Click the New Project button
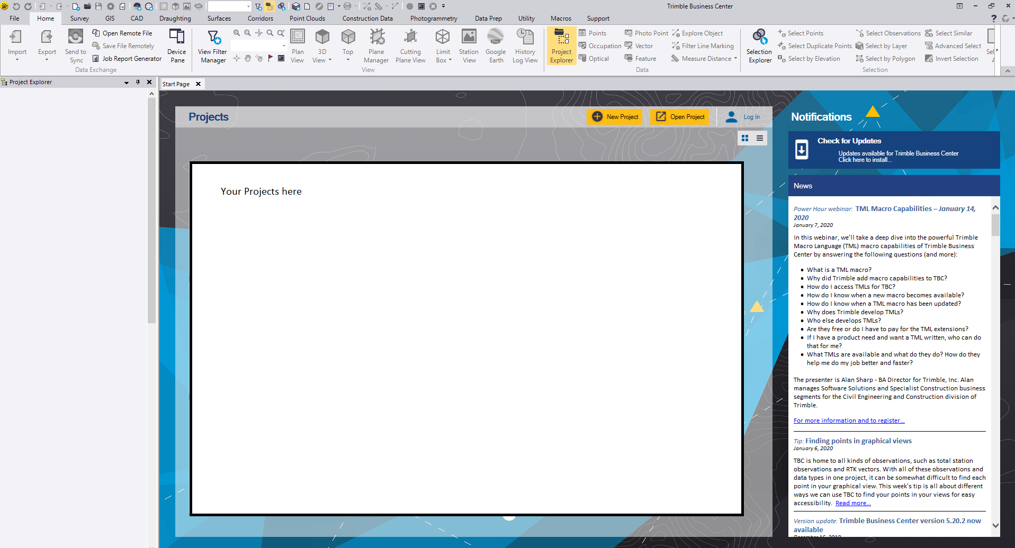This screenshot has height=548, width=1015. click(615, 117)
